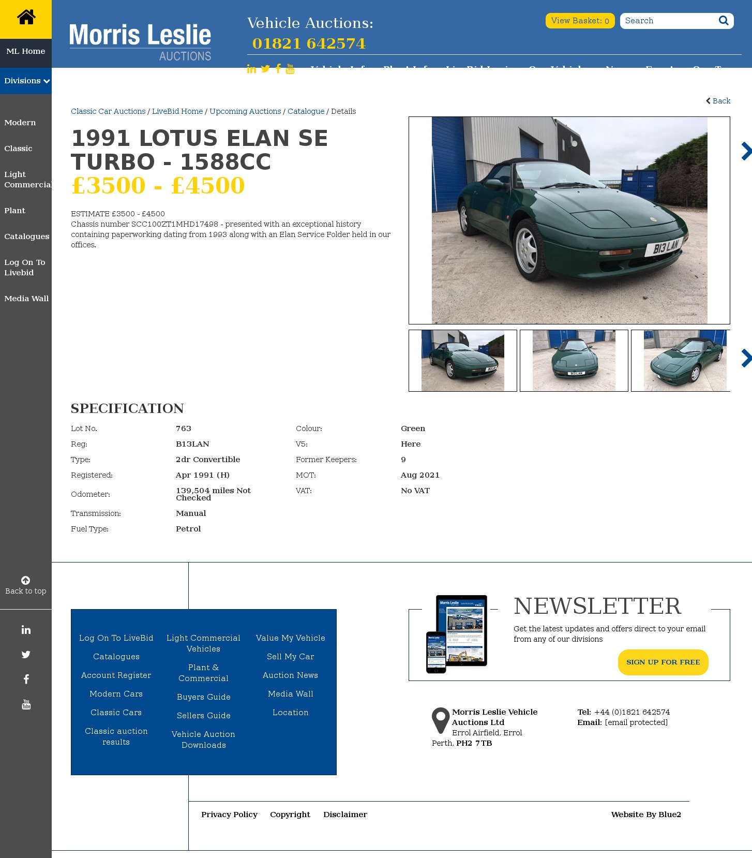752x858 pixels.
Task: Go Back using the Back link
Action: (x=718, y=101)
